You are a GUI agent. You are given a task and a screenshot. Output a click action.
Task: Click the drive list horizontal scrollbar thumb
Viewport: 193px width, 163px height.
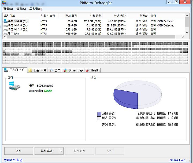[x=91, y=37]
